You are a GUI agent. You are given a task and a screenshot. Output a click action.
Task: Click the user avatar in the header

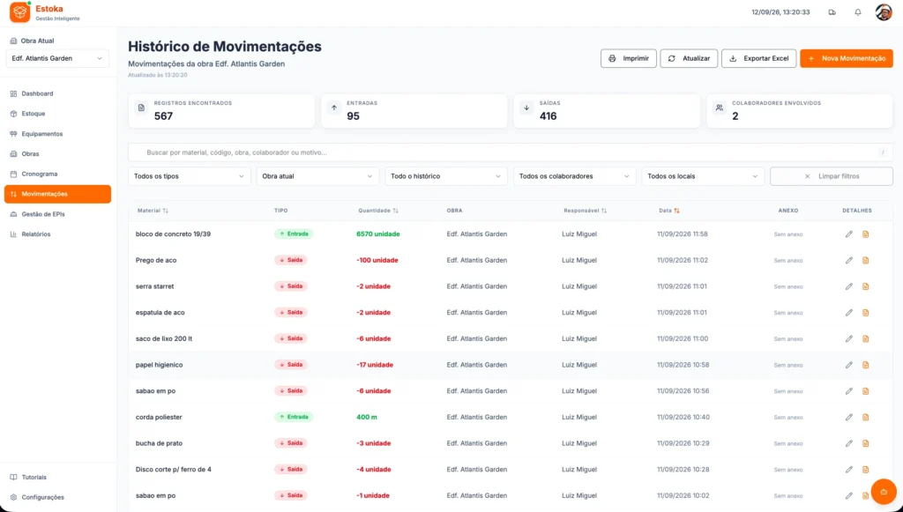884,12
